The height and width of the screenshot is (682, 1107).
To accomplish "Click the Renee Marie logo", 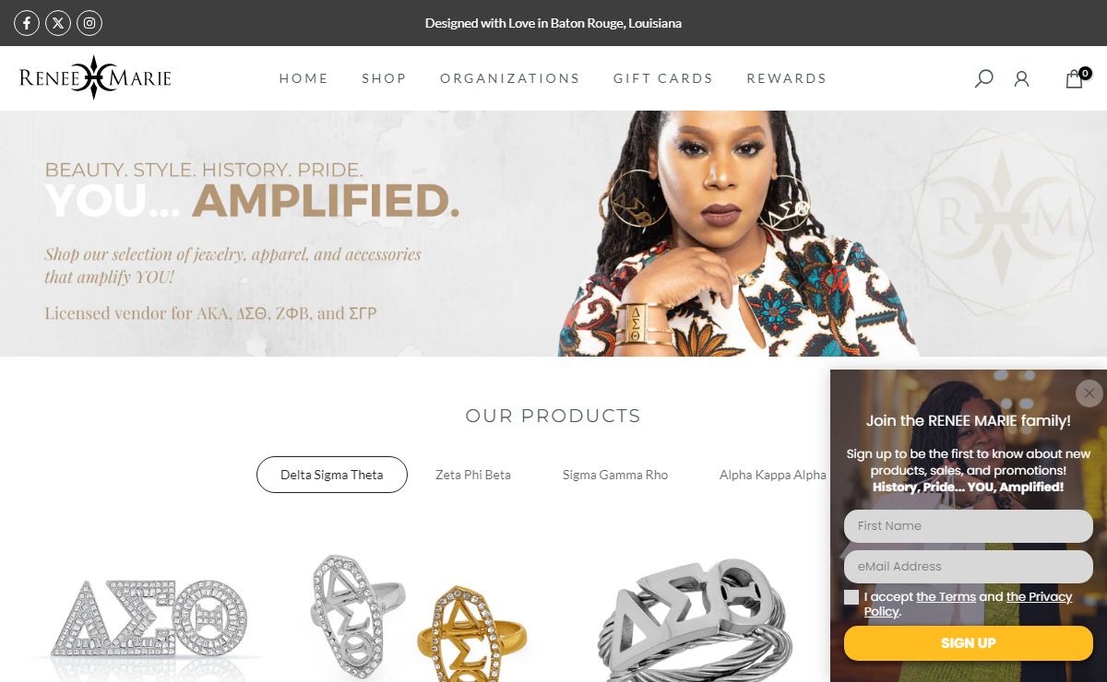I will click(95, 77).
